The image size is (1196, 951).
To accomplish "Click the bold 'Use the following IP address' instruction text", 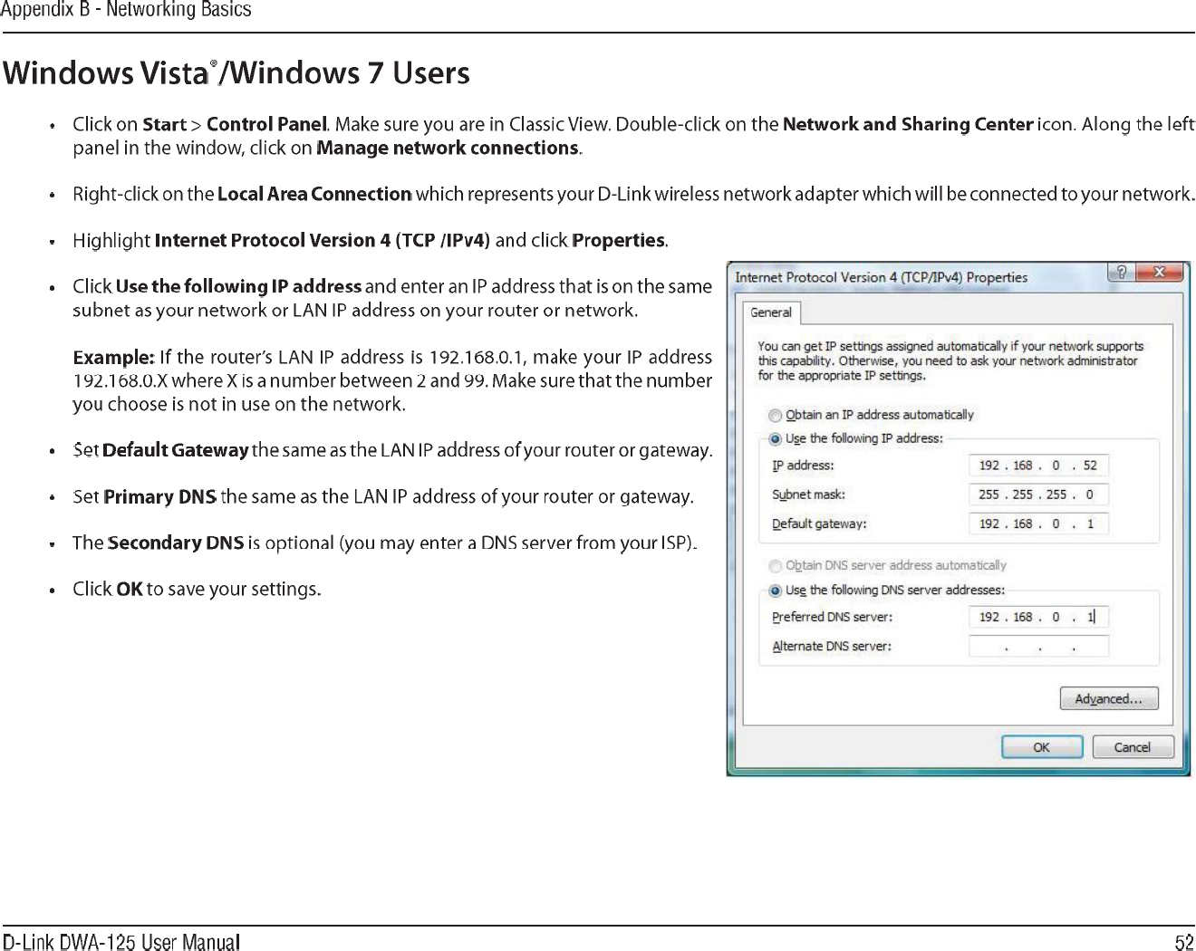I will [x=239, y=286].
